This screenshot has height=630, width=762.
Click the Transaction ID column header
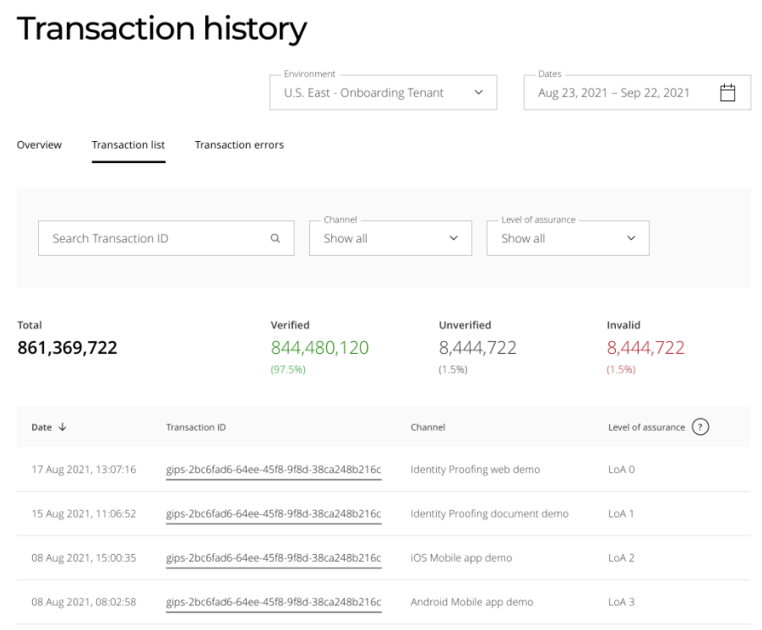196,427
